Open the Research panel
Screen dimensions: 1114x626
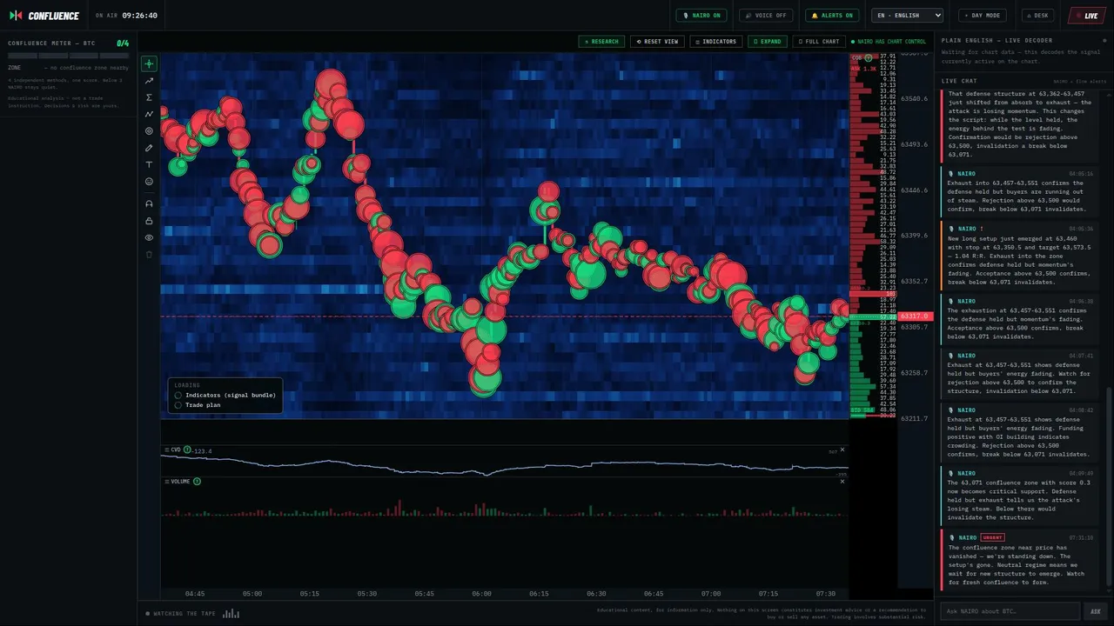(601, 42)
